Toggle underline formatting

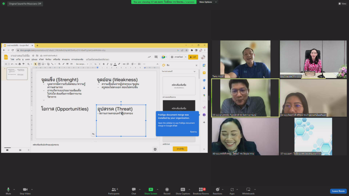click(111, 64)
